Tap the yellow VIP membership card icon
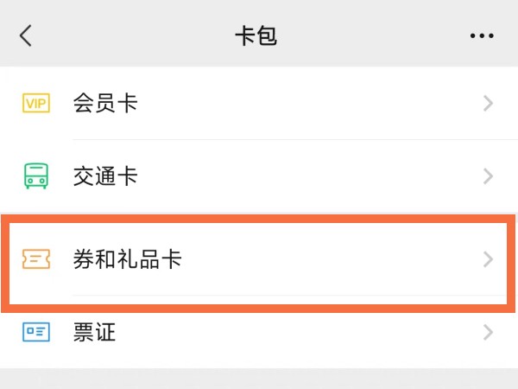Image resolution: width=518 pixels, height=389 pixels. (x=36, y=103)
